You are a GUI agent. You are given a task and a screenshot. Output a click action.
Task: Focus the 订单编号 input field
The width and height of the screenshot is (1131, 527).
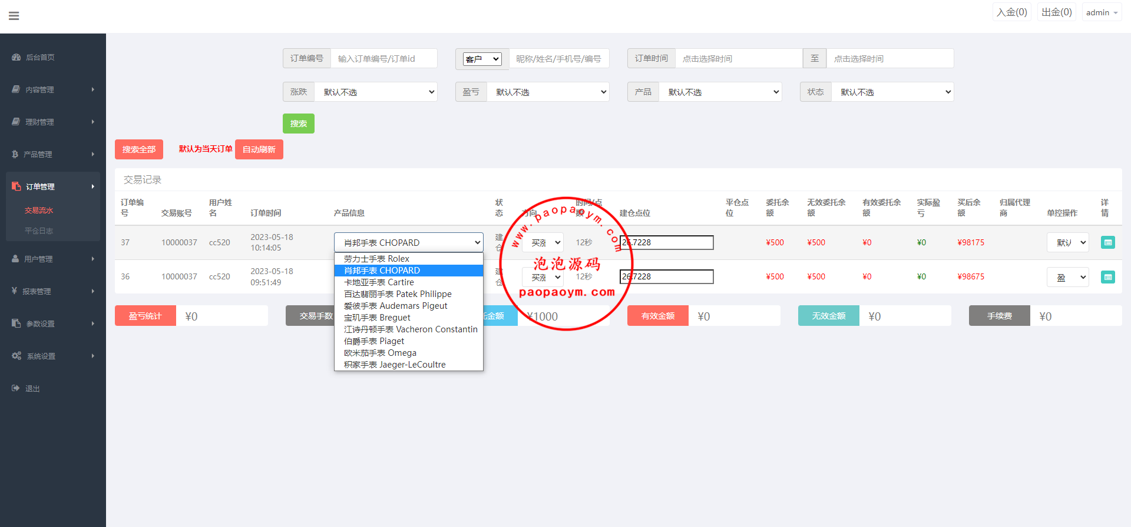point(383,59)
